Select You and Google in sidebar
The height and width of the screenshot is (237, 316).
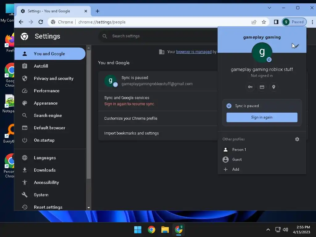point(50,54)
